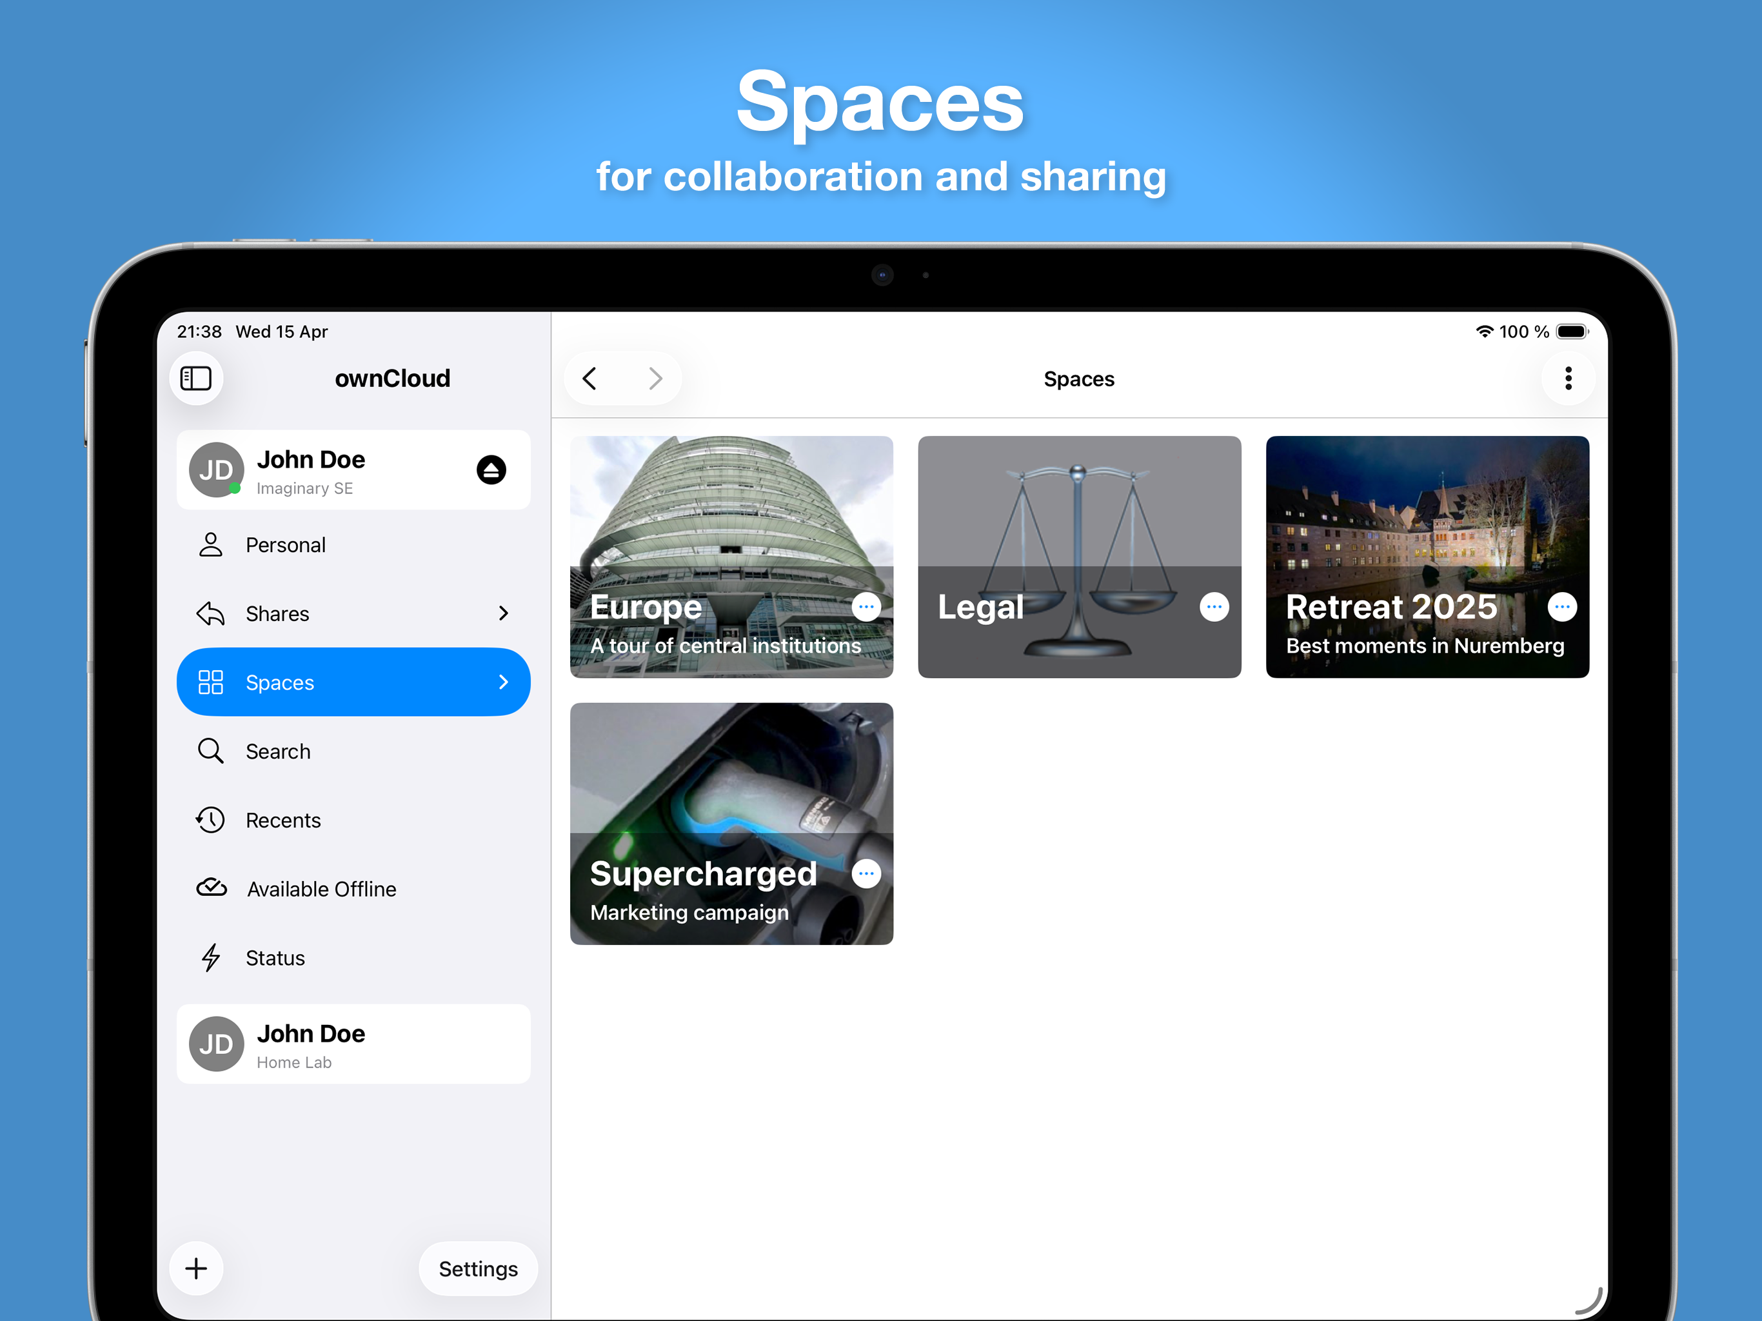1762x1321 pixels.
Task: Tap the '100 %' battery percentage
Action: tap(1524, 332)
